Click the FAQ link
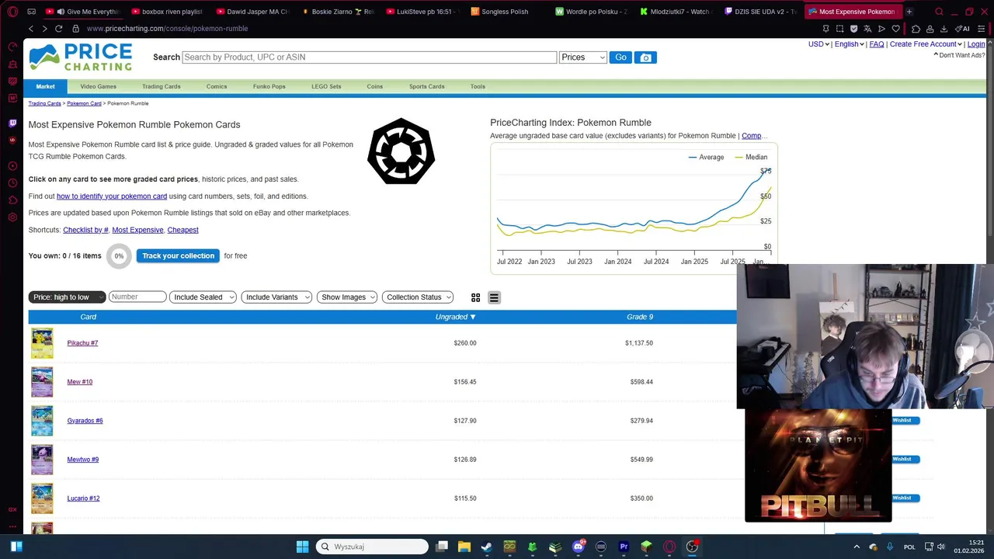Screen dimensions: 994x559 [877, 44]
